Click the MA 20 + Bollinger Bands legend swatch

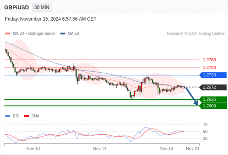8,33
